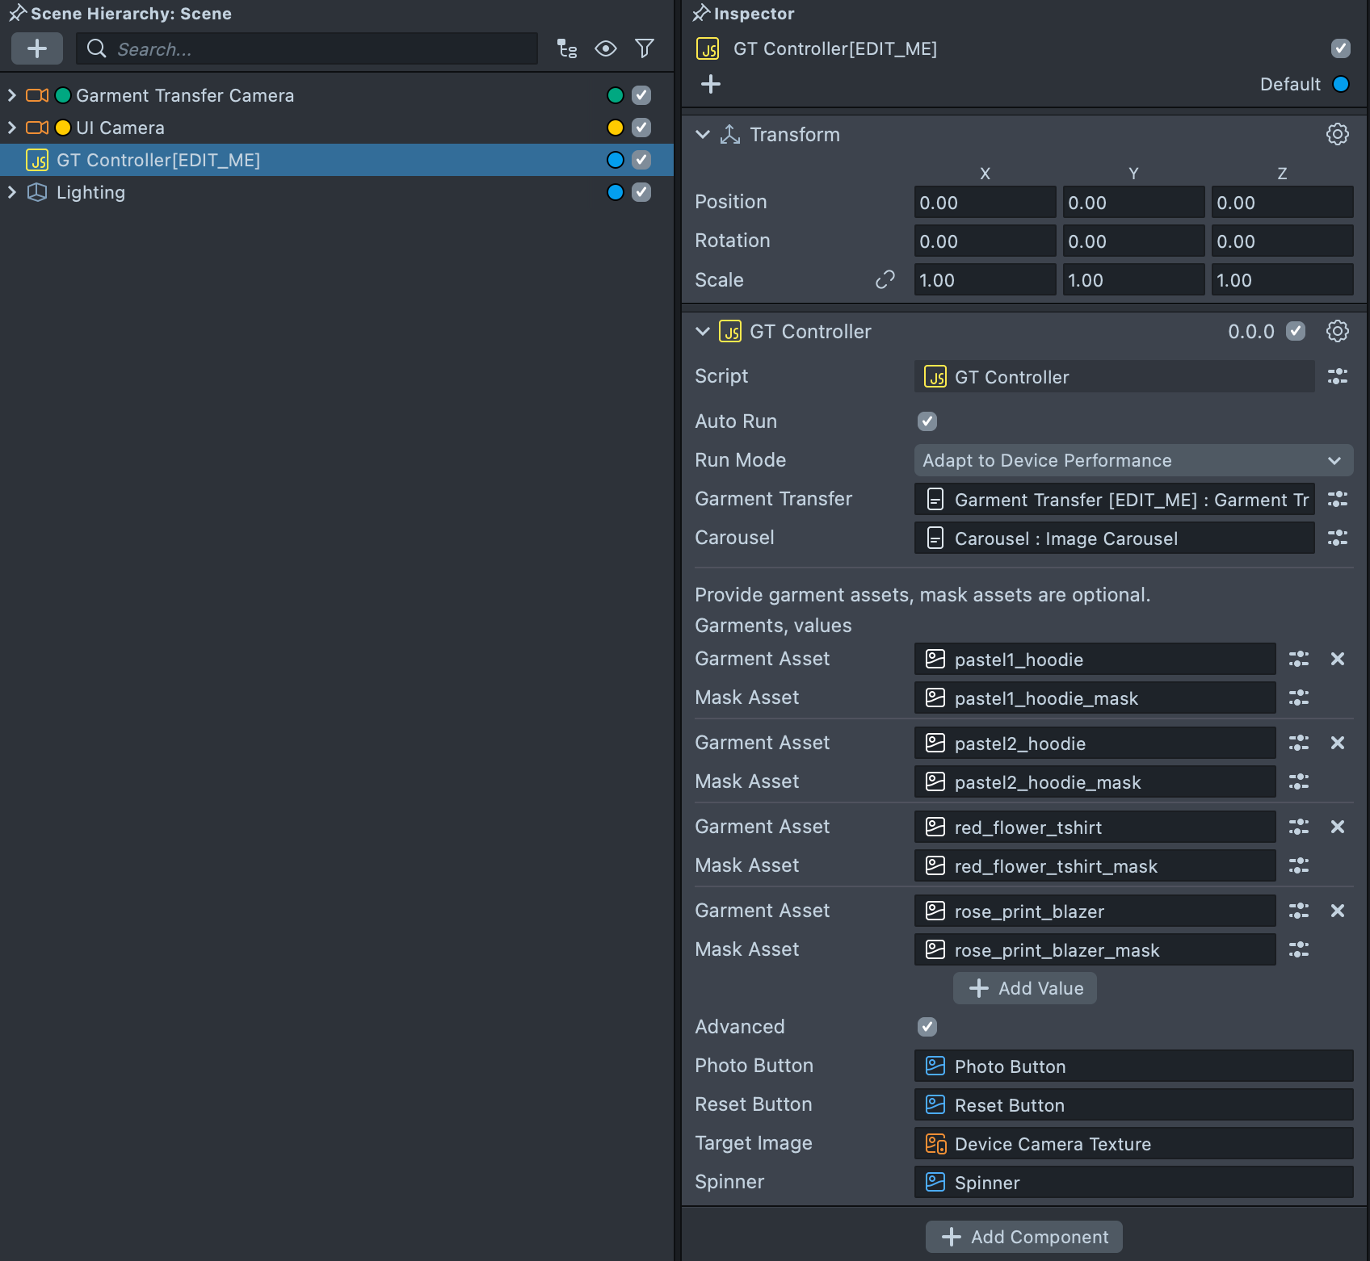
Task: Select UI Camera in scene hierarchy
Action: pos(120,128)
